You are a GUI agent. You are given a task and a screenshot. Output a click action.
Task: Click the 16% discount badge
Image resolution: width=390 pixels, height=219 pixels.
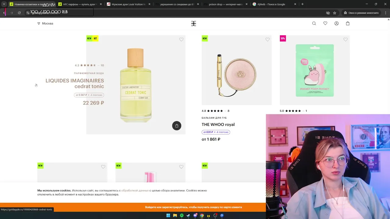pos(283,38)
